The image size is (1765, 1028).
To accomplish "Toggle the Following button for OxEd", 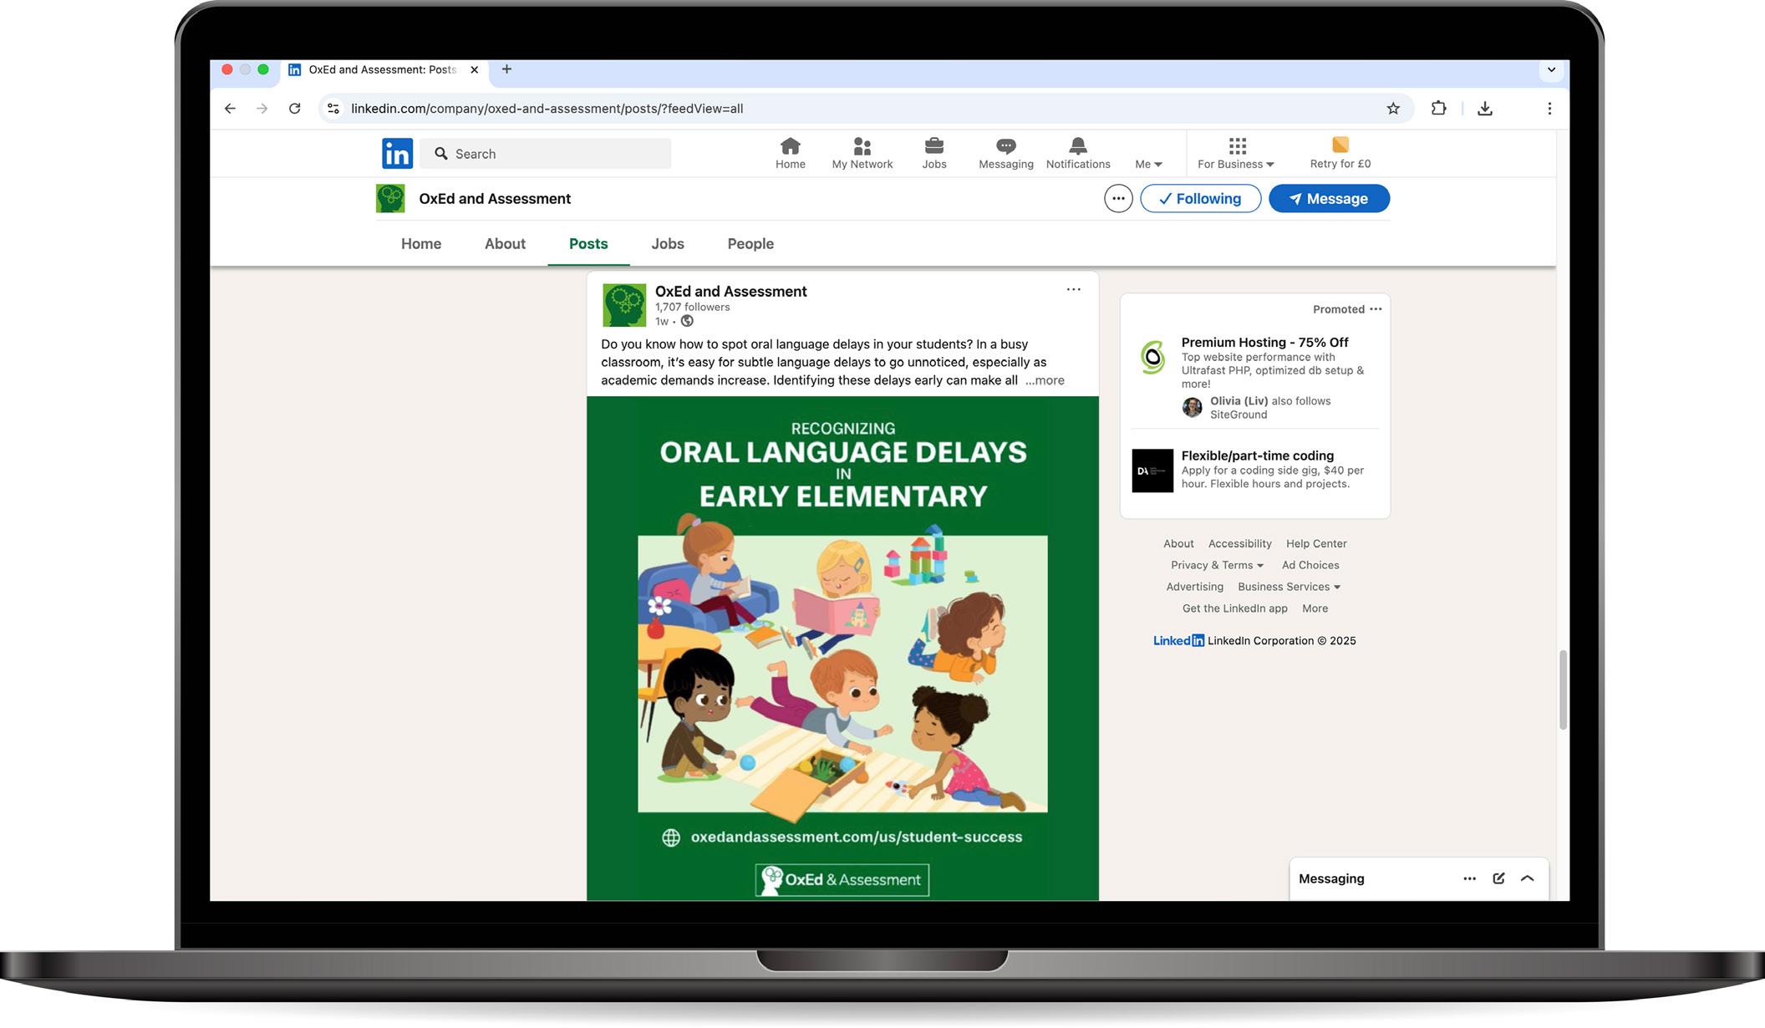I will 1200,199.
